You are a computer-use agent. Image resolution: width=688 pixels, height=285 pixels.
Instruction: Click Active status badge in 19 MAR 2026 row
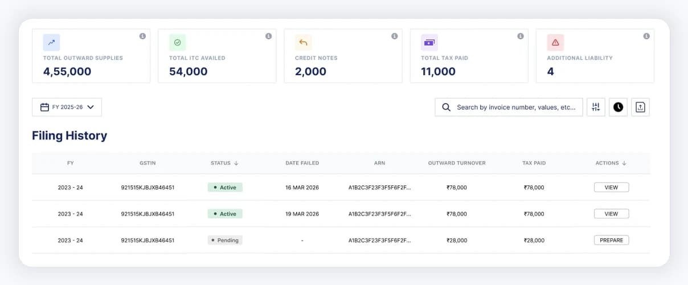(225, 214)
